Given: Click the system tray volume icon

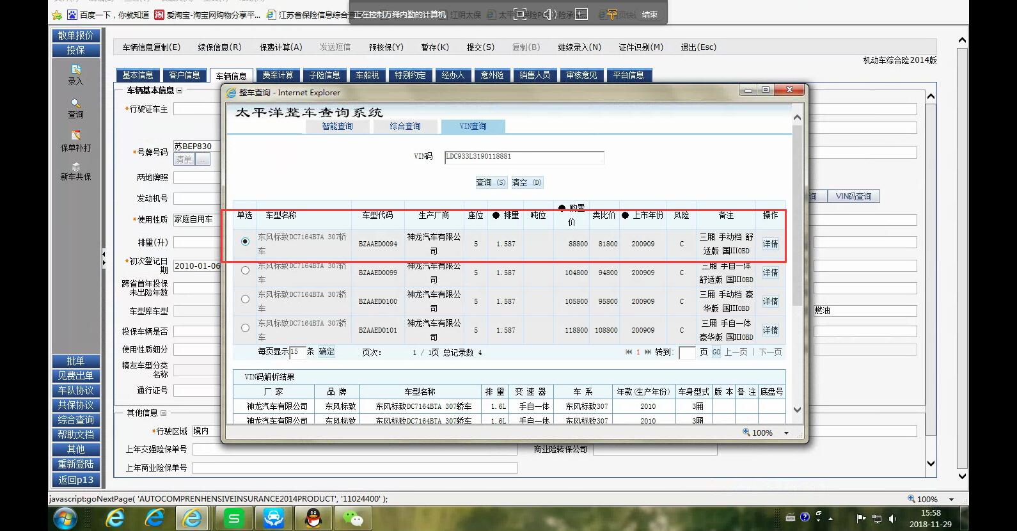Looking at the screenshot, I should click(x=892, y=518).
